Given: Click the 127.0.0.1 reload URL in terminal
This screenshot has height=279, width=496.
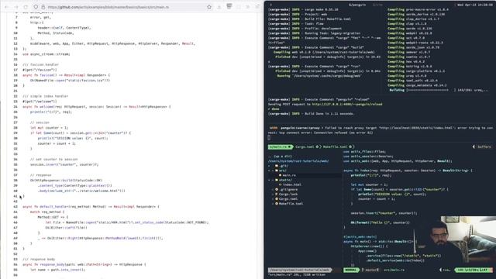Looking at the screenshot, I should [x=347, y=104].
